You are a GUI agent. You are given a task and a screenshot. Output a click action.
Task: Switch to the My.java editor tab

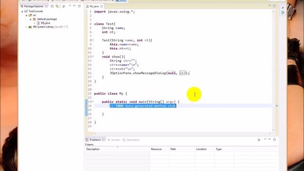click(94, 6)
